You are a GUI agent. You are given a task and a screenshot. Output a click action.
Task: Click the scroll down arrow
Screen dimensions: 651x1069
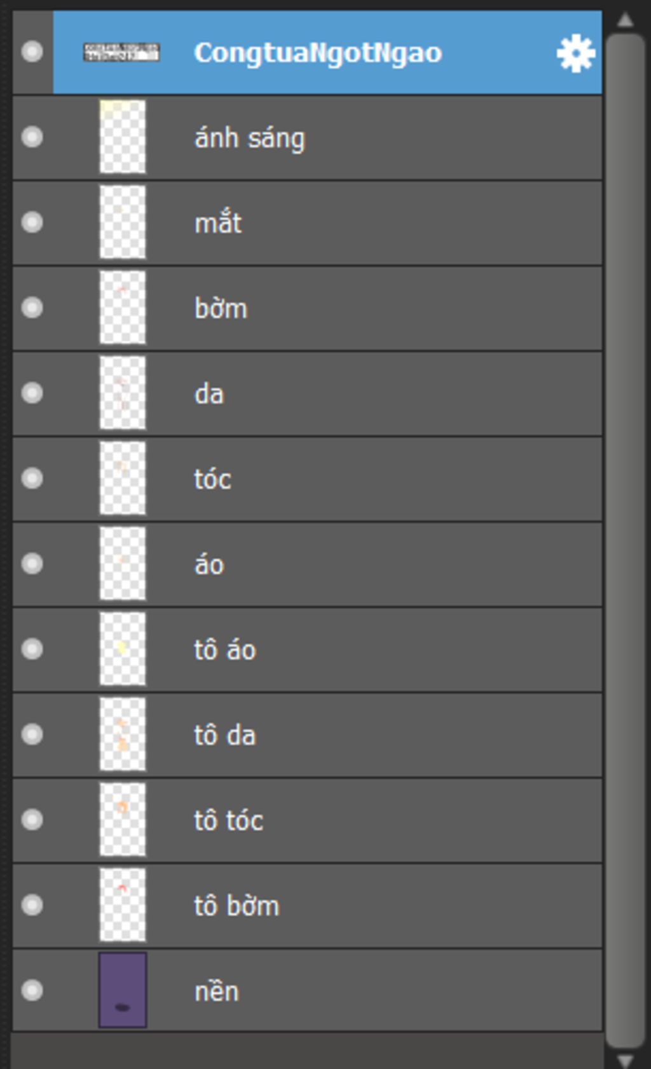tap(625, 1060)
